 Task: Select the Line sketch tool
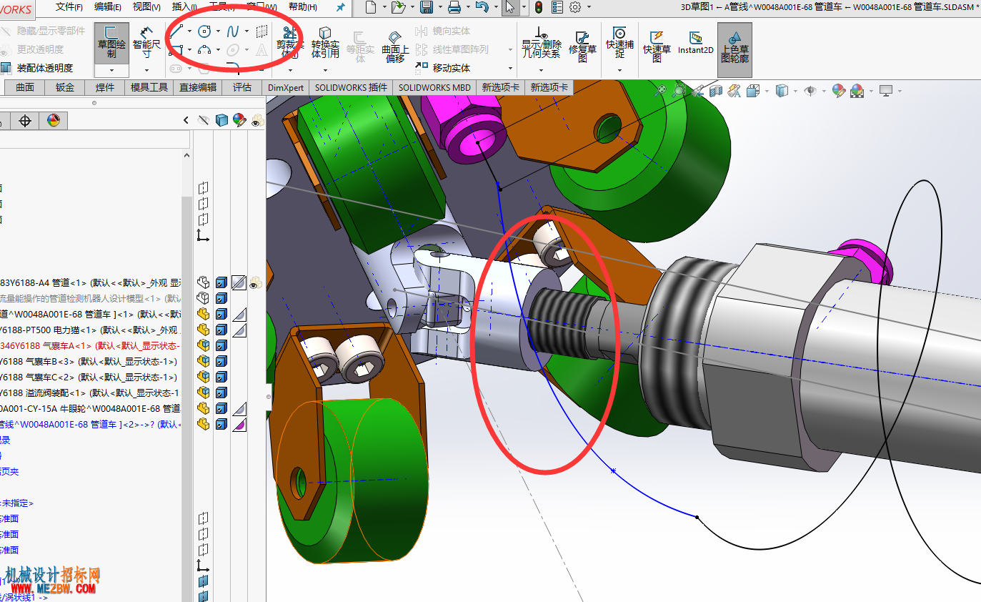[175, 31]
